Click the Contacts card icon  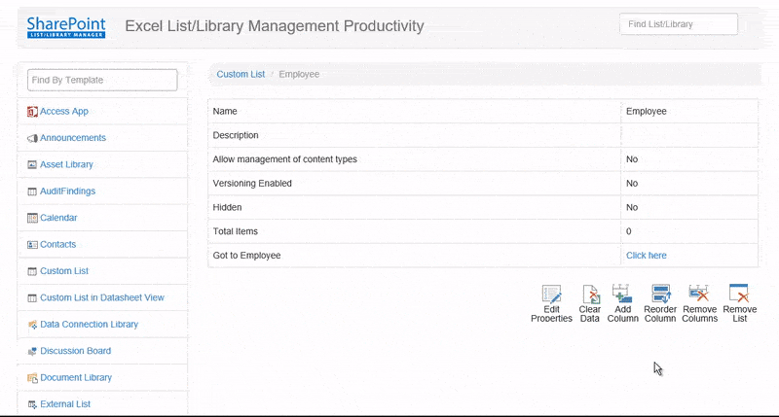[32, 244]
